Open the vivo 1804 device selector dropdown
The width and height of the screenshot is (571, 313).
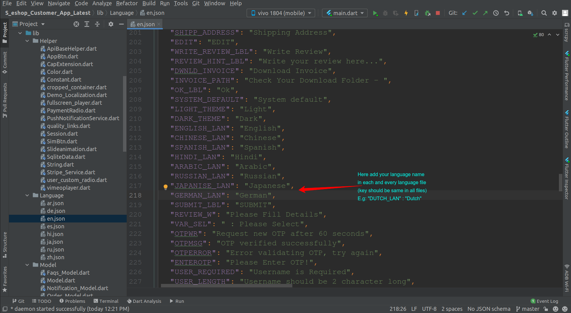281,13
